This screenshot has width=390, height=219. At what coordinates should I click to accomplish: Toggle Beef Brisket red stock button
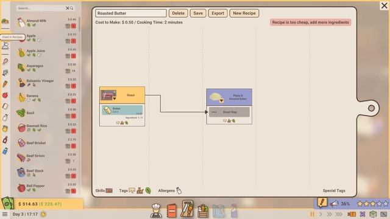click(x=73, y=146)
